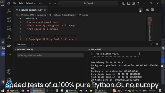Open File Explorer from the taskbar
The height and width of the screenshot is (93, 165).
[x=91, y=91]
